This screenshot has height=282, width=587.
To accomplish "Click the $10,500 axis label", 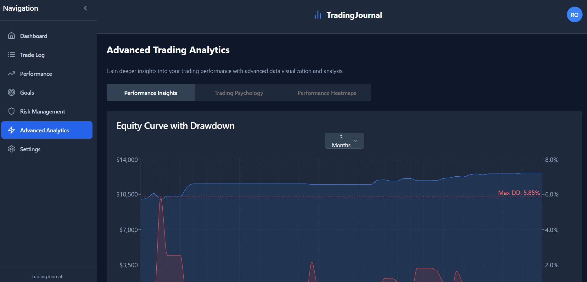I will [127, 194].
